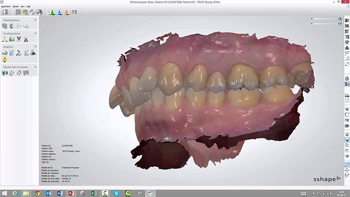This screenshot has width=350, height=197.
Task: Click the topmost view icon in right toolbar
Action: pos(347,20)
